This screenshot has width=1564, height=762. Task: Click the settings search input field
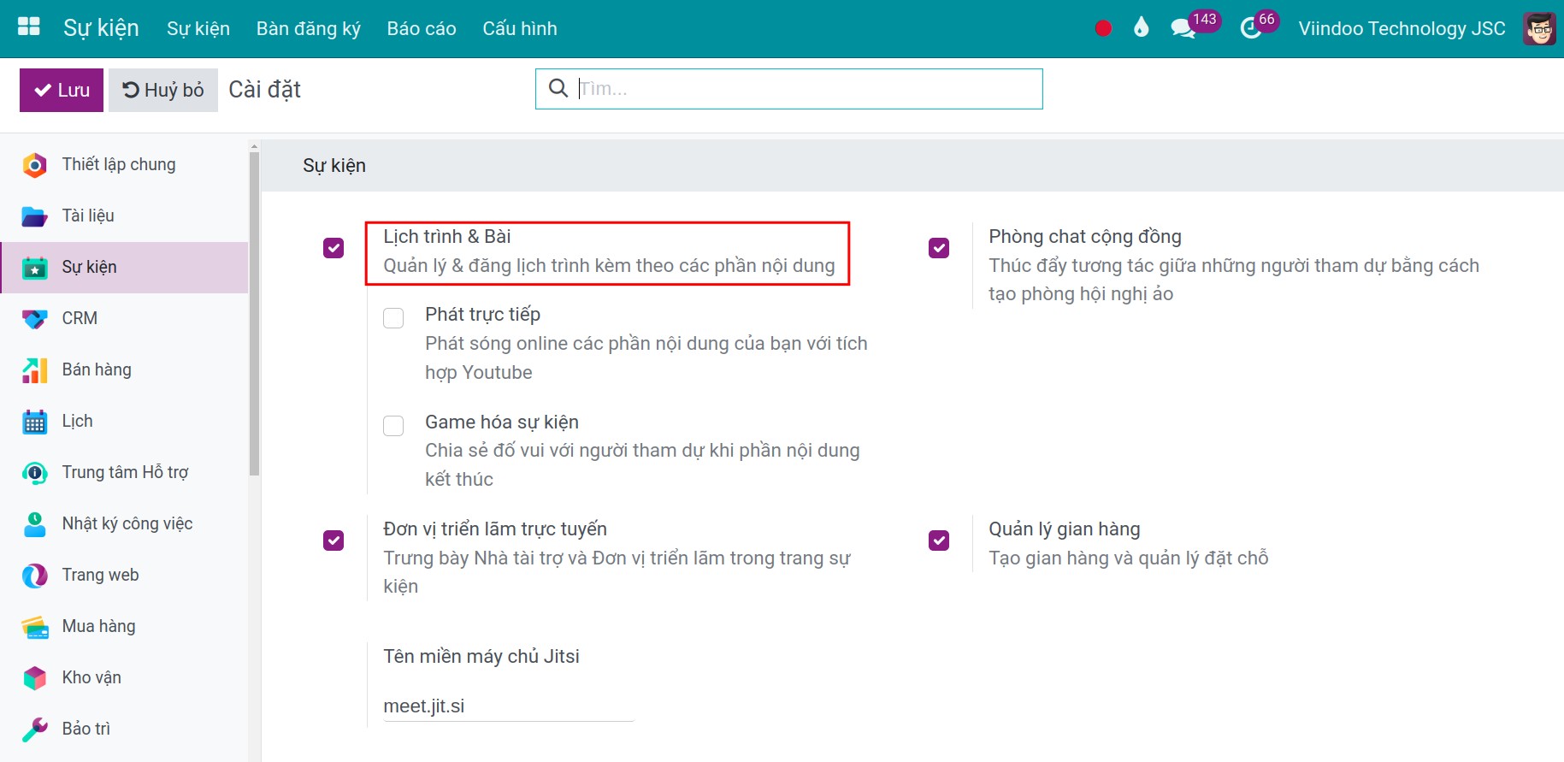[x=789, y=89]
